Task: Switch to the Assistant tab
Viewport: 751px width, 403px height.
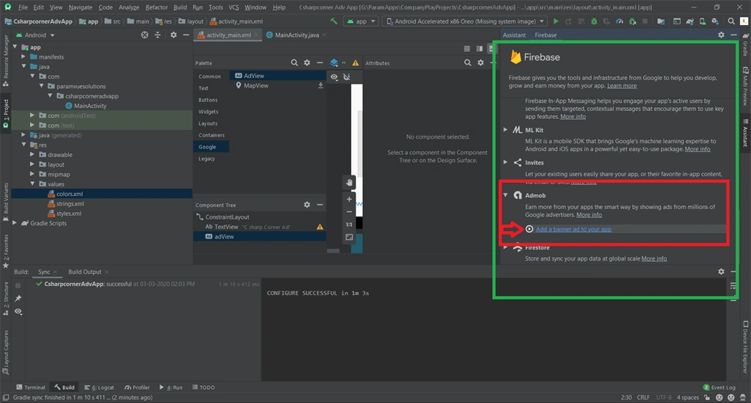Action: [514, 35]
